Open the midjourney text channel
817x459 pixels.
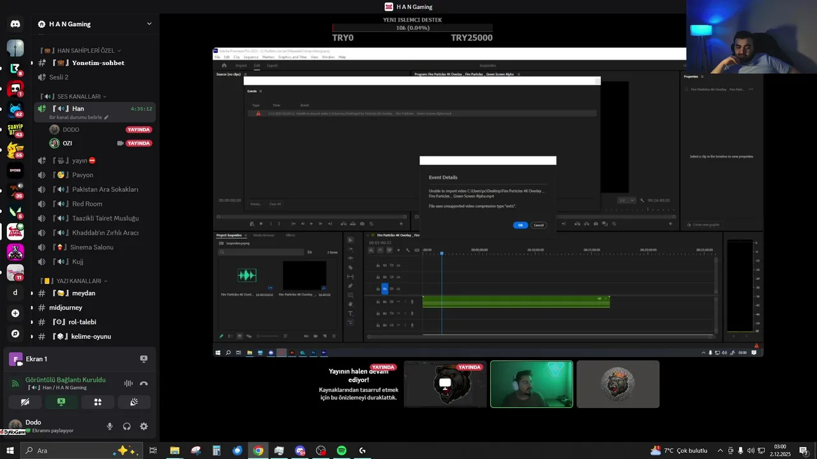coord(95,307)
